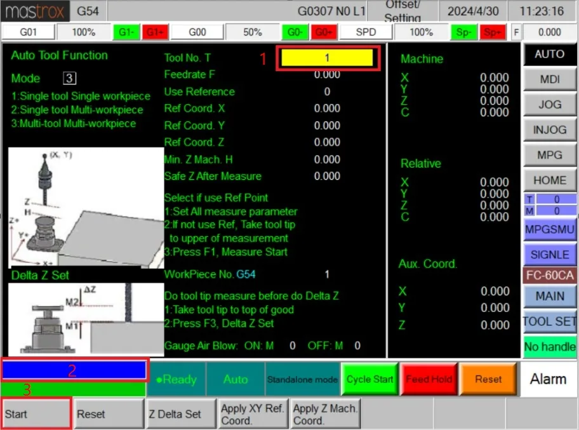579x430 pixels.
Task: Click the Ref Coord. Y value
Action: click(327, 125)
